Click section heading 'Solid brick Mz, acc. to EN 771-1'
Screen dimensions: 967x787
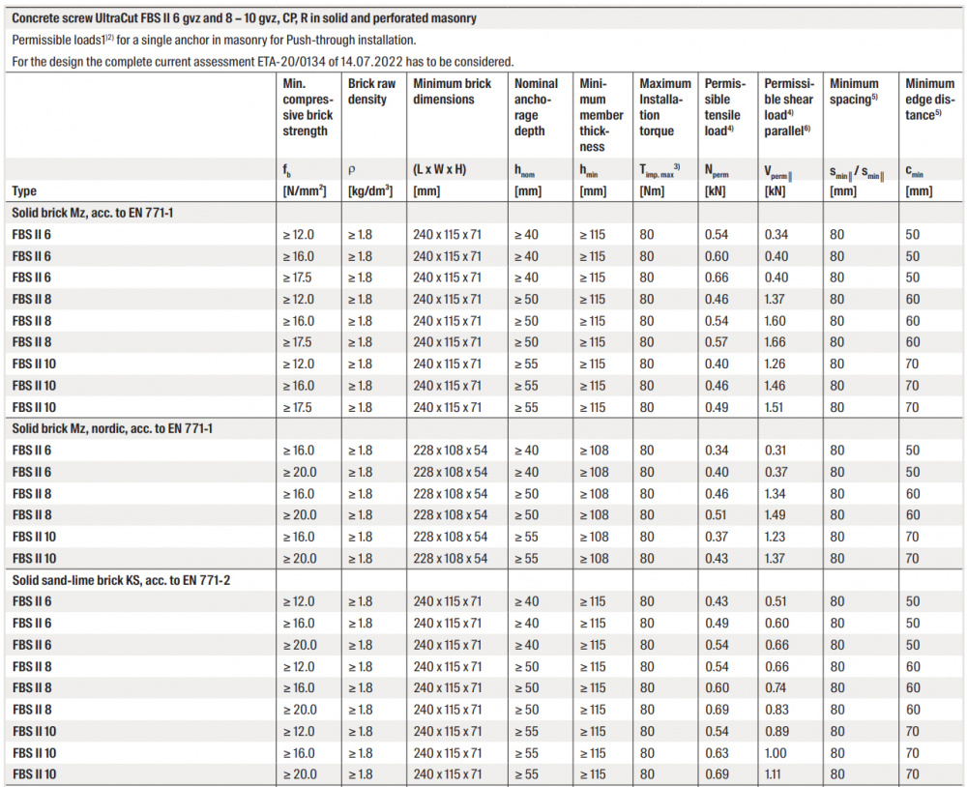93,213
